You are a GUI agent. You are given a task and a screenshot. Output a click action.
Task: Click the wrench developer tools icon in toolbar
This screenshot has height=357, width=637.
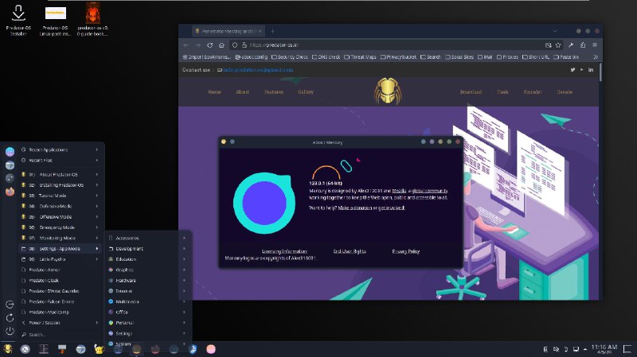click(x=571, y=45)
